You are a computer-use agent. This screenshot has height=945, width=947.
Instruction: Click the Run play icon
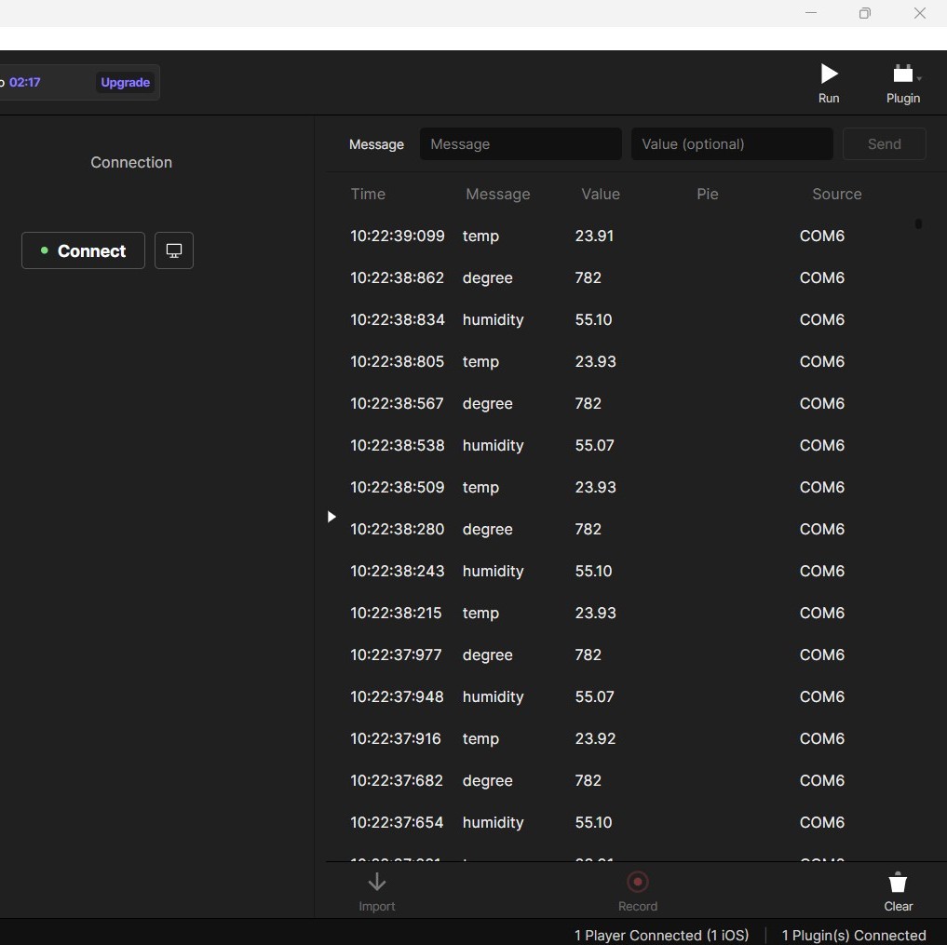coord(829,74)
